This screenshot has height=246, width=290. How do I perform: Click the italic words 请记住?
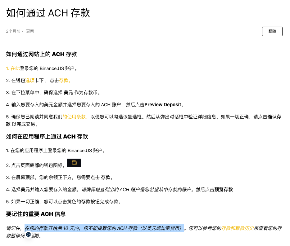(13, 228)
